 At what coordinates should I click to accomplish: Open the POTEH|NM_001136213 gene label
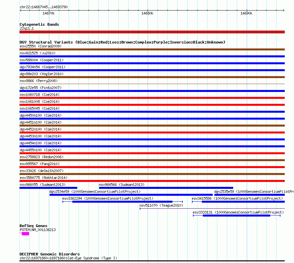click(38, 230)
